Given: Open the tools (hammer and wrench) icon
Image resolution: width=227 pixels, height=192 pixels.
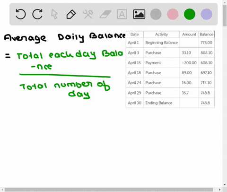Looking at the screenshot, I should (x=88, y=14).
